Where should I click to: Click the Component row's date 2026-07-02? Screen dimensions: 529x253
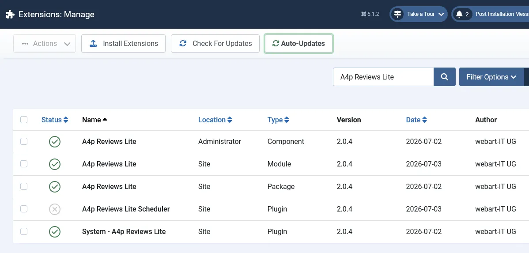tap(424, 142)
